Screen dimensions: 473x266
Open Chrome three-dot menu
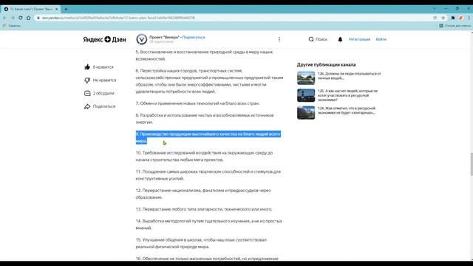(469, 18)
